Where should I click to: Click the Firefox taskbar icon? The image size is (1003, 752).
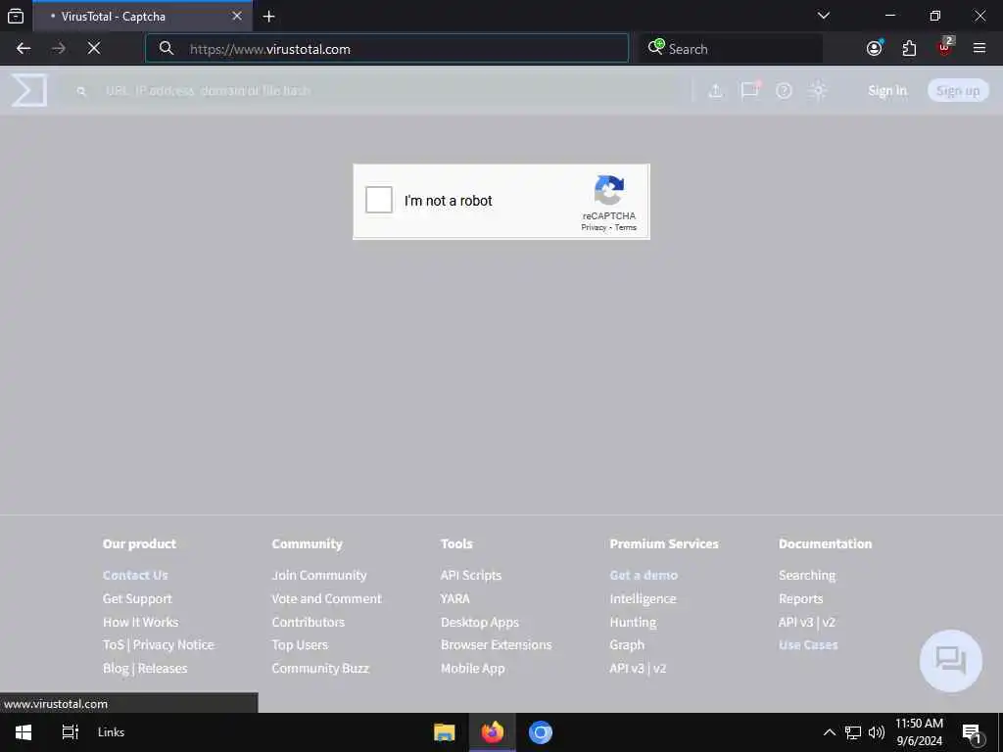coord(492,732)
